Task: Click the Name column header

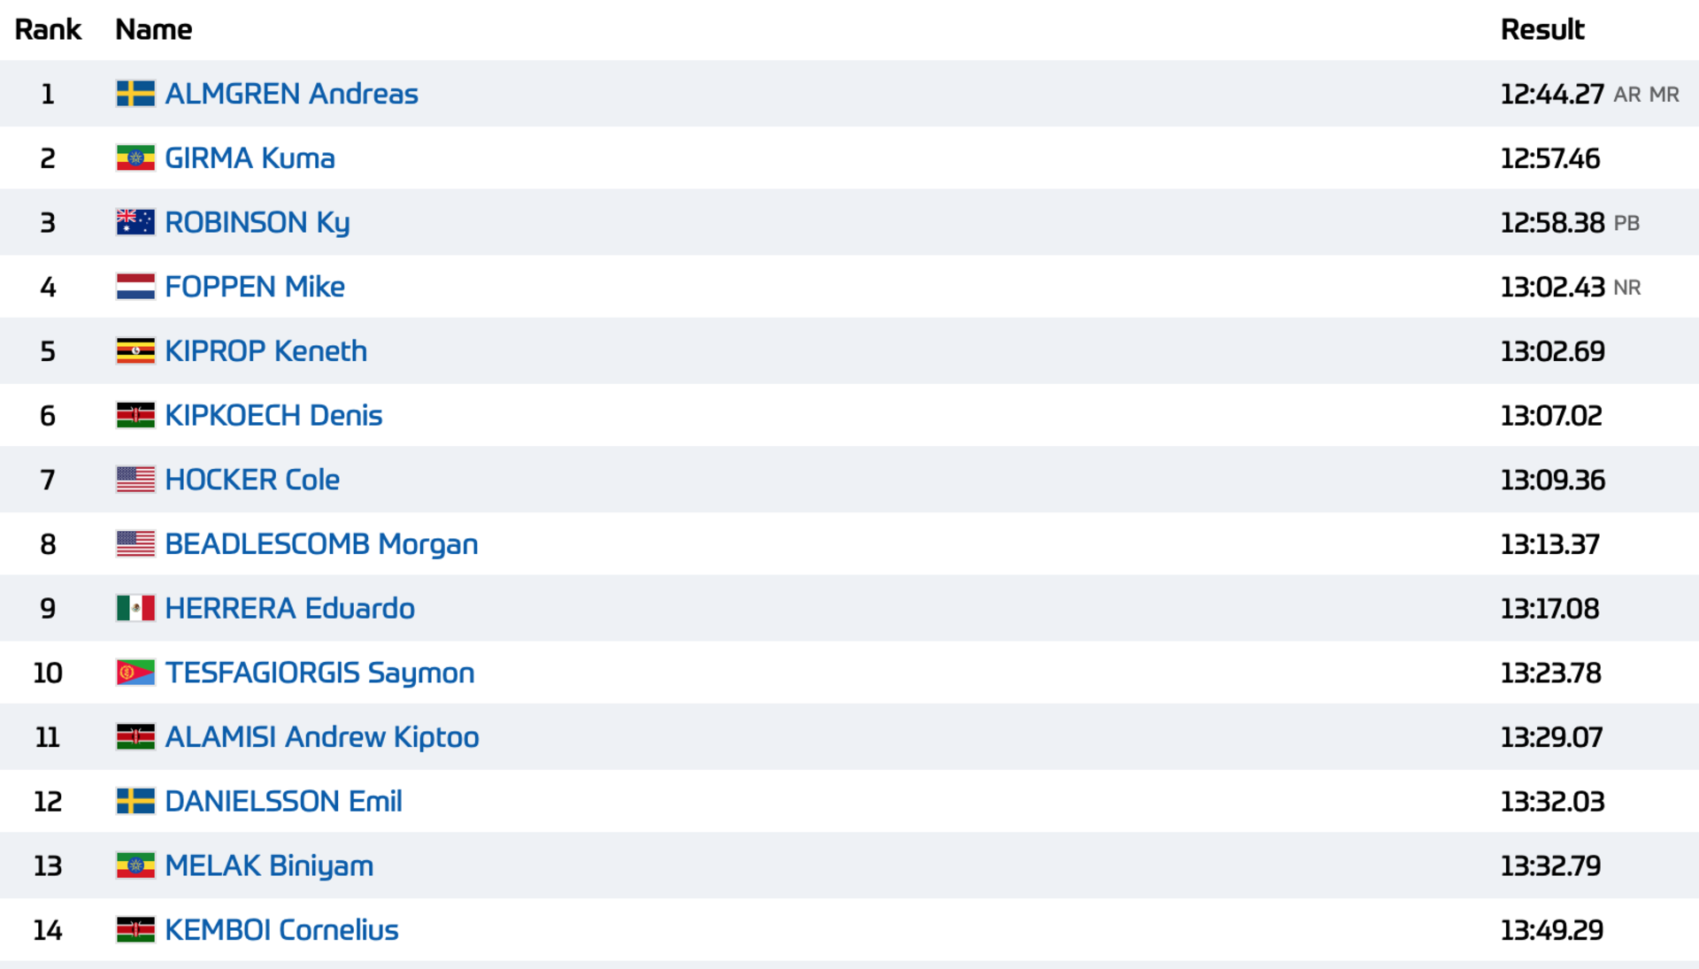Action: coord(153,30)
